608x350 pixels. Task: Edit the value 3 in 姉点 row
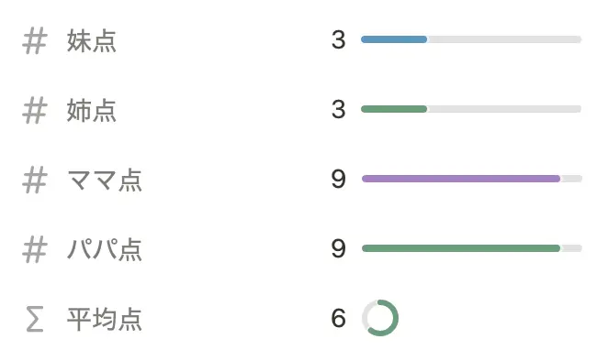point(339,109)
